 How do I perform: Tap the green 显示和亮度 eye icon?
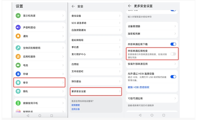[18, 16]
